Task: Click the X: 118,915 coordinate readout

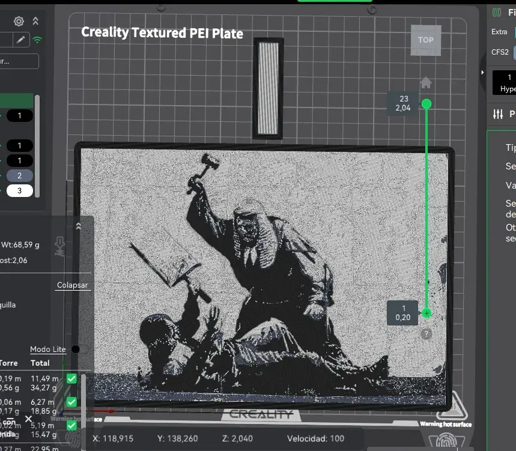Action: 113,438
